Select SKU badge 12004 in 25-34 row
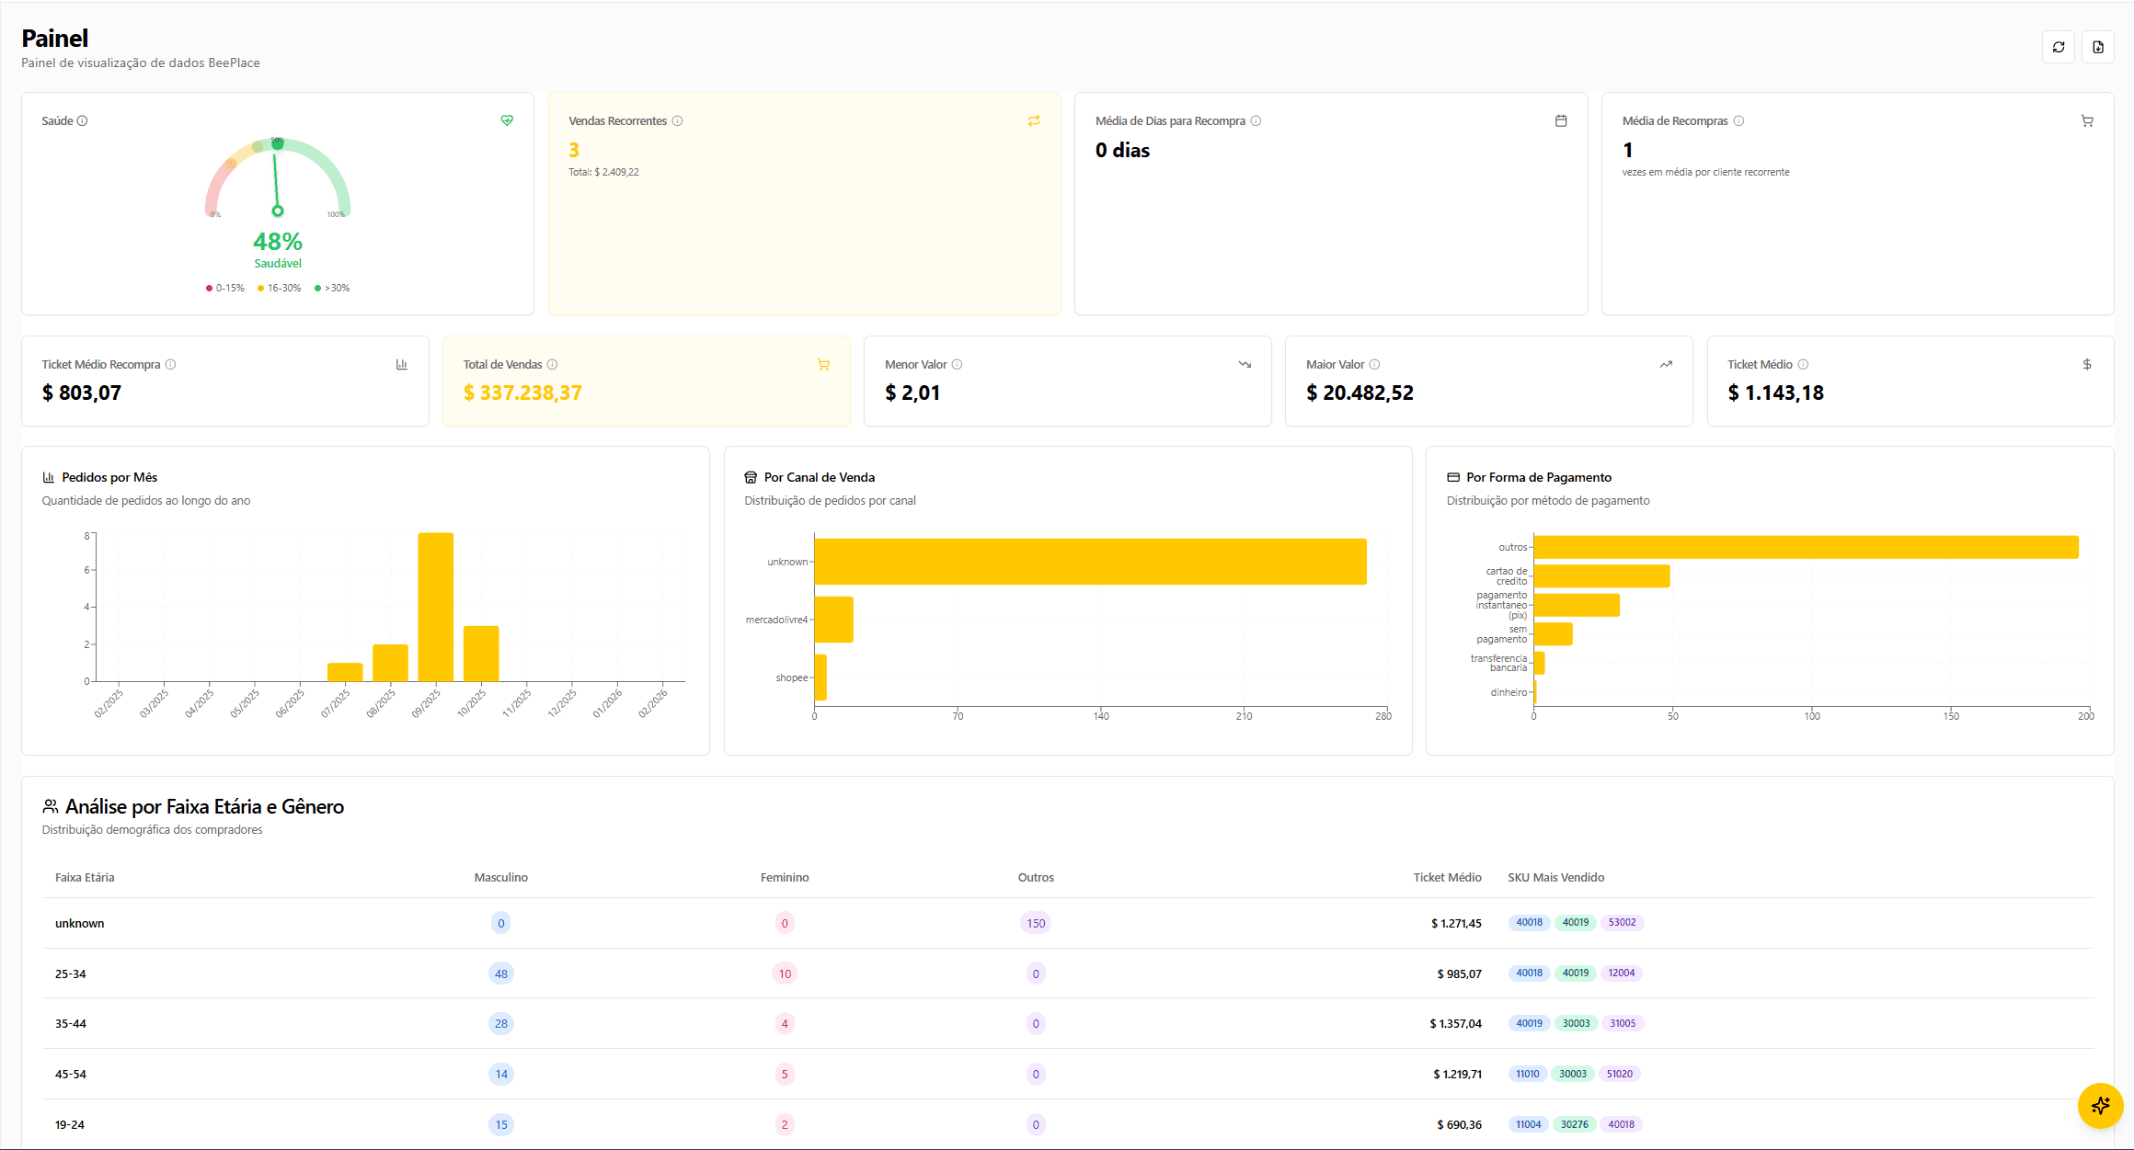2134x1150 pixels. (1622, 973)
